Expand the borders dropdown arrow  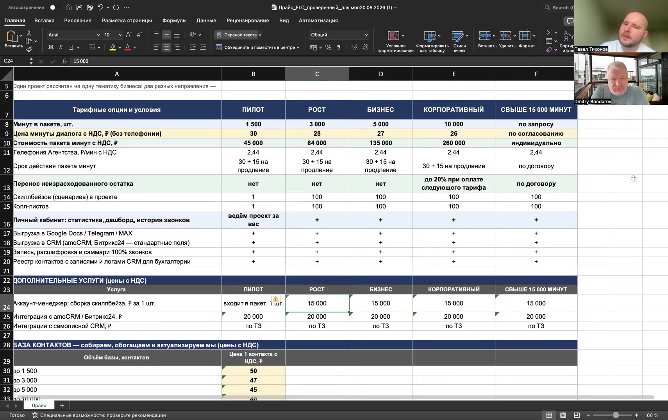(99, 48)
